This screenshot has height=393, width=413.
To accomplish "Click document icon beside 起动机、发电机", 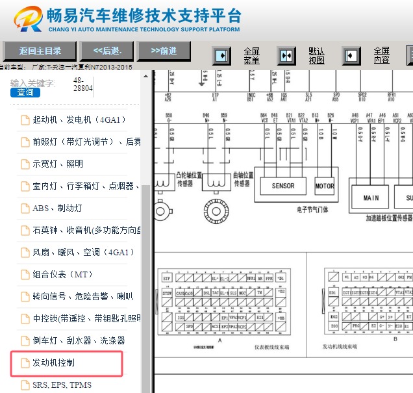I will tap(25, 120).
